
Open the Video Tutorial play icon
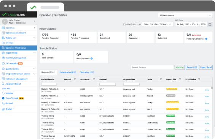click(3, 98)
